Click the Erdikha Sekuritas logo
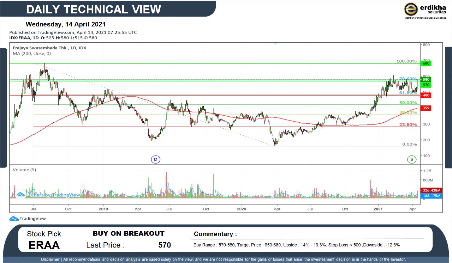 pos(425,10)
